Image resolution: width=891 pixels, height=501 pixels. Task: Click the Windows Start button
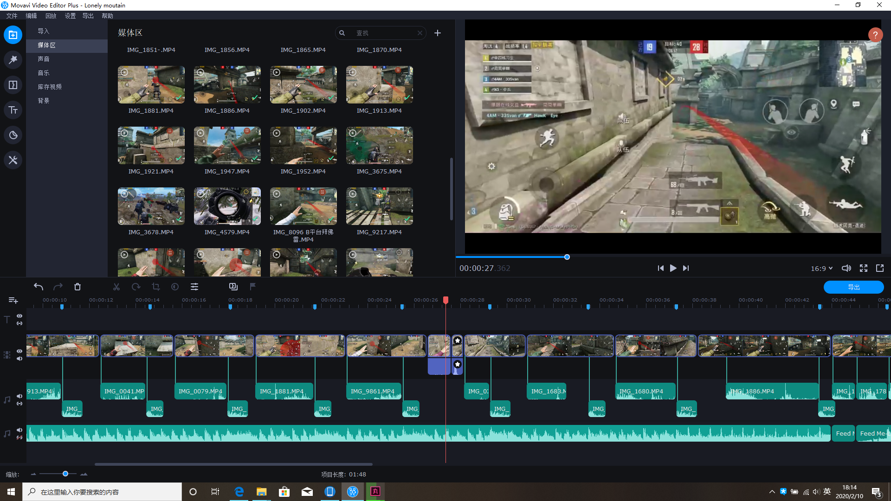click(11, 492)
